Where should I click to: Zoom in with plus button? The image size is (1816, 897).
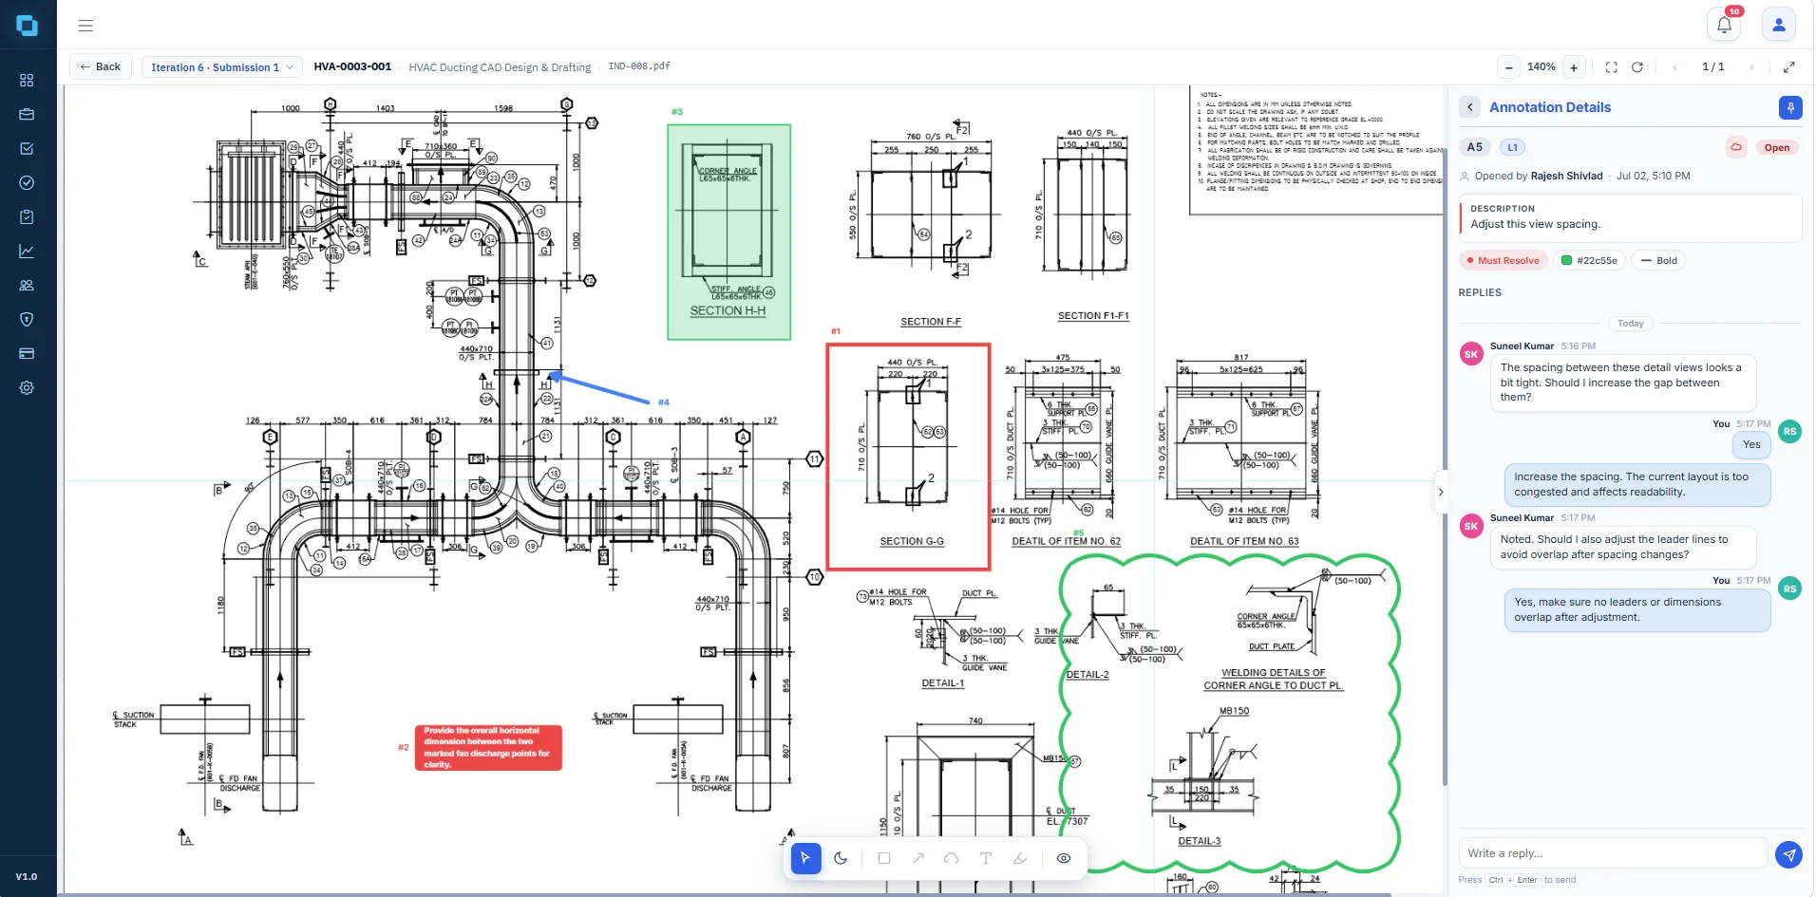1574,67
